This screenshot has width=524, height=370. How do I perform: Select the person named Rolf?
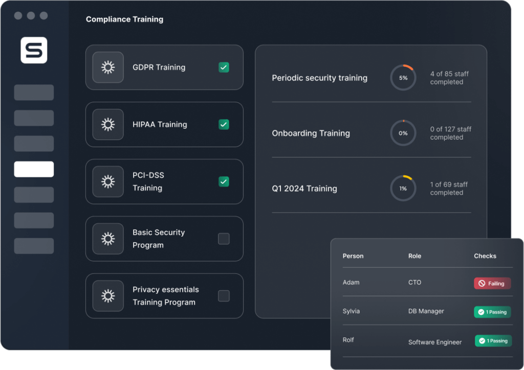348,340
